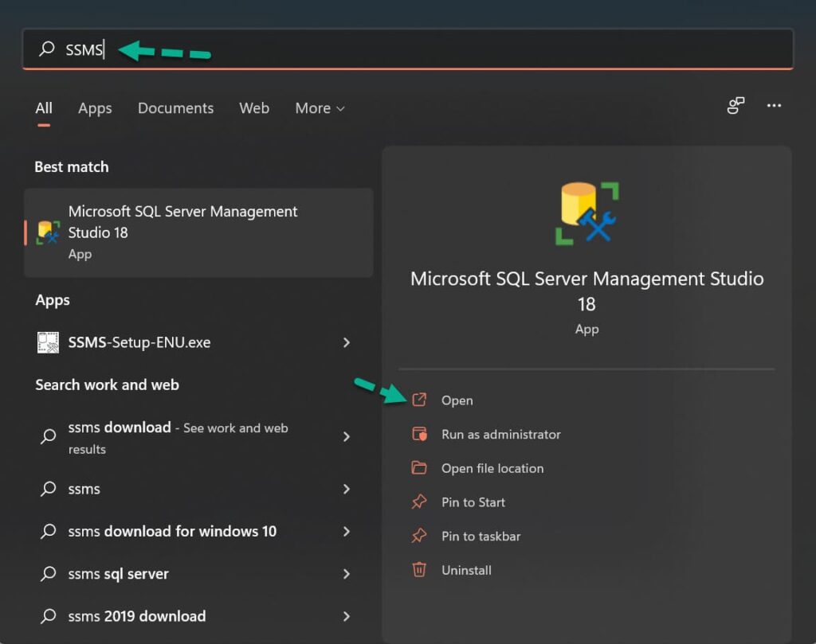Select the Web search tab
The width and height of the screenshot is (816, 644).
tap(254, 108)
